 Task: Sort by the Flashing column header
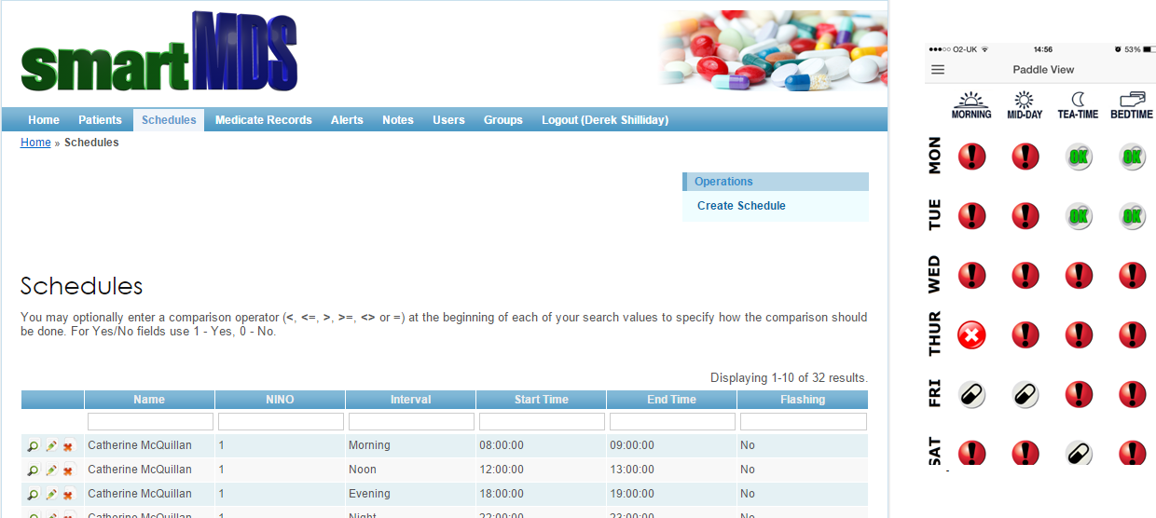point(802,400)
